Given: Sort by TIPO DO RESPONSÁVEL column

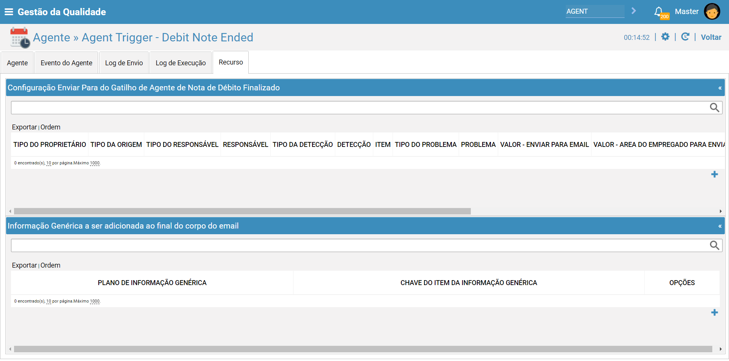Looking at the screenshot, I should pyautogui.click(x=182, y=145).
